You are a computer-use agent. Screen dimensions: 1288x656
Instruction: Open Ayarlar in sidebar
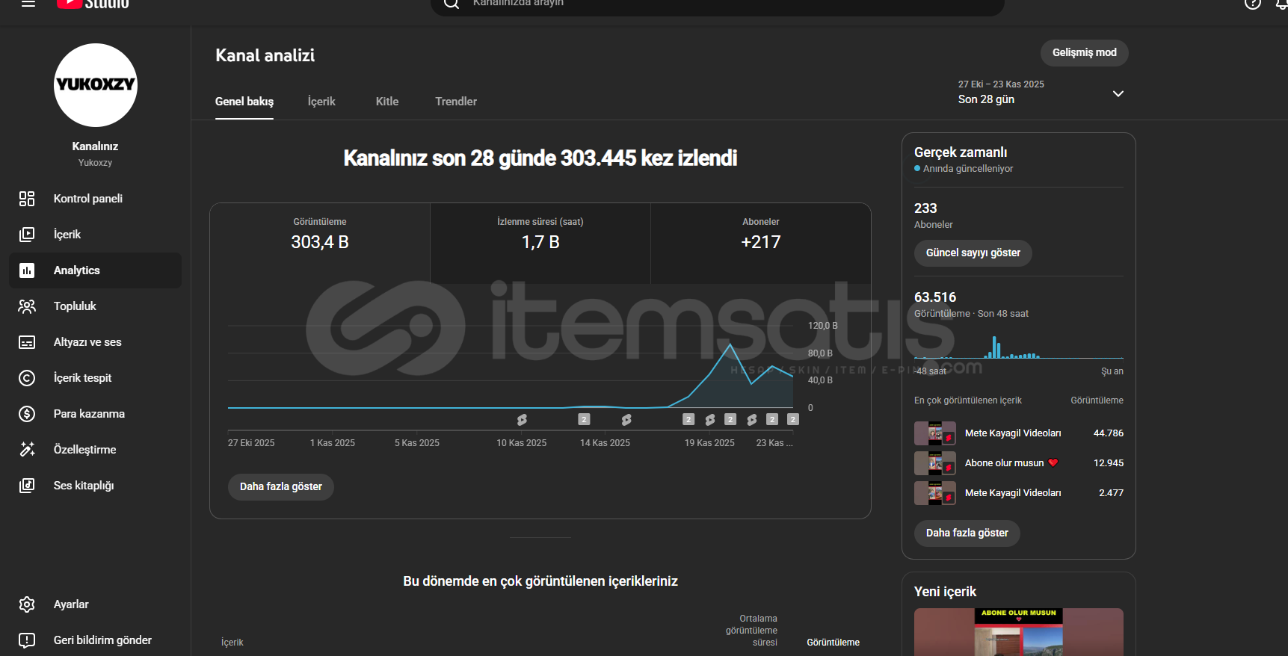95,604
